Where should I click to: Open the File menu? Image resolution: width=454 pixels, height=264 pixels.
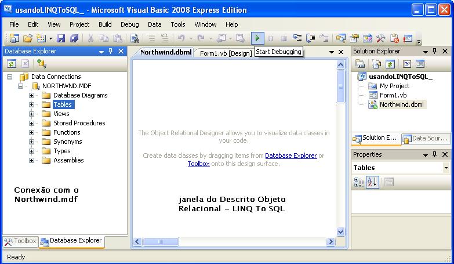[x=14, y=24]
